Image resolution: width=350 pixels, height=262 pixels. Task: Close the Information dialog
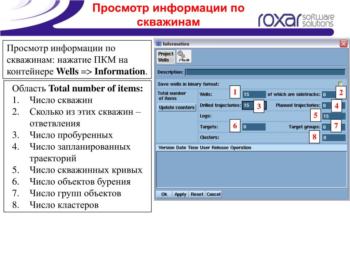coord(344,43)
